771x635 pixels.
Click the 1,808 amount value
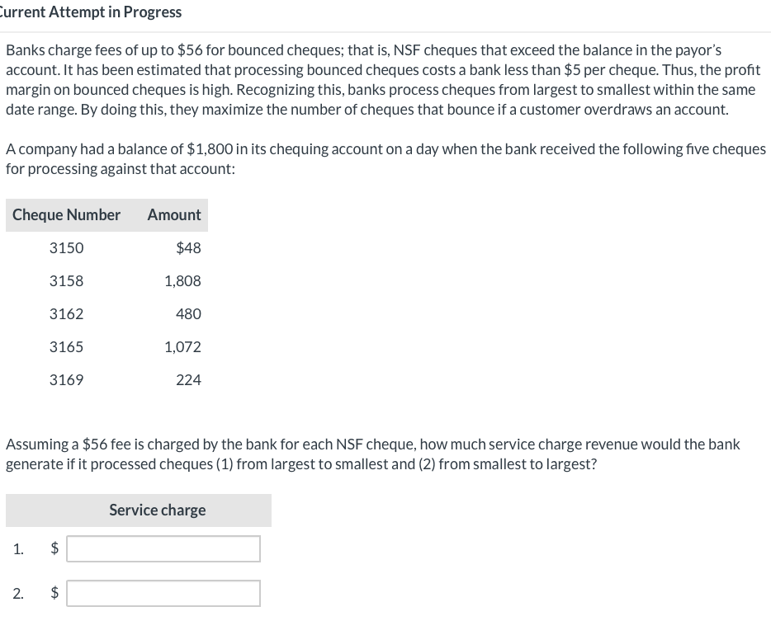tap(183, 280)
